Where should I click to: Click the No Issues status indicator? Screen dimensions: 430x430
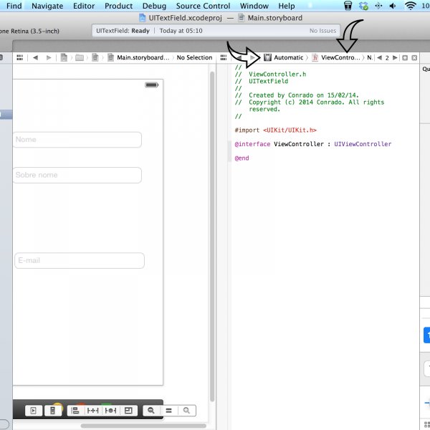(x=322, y=31)
